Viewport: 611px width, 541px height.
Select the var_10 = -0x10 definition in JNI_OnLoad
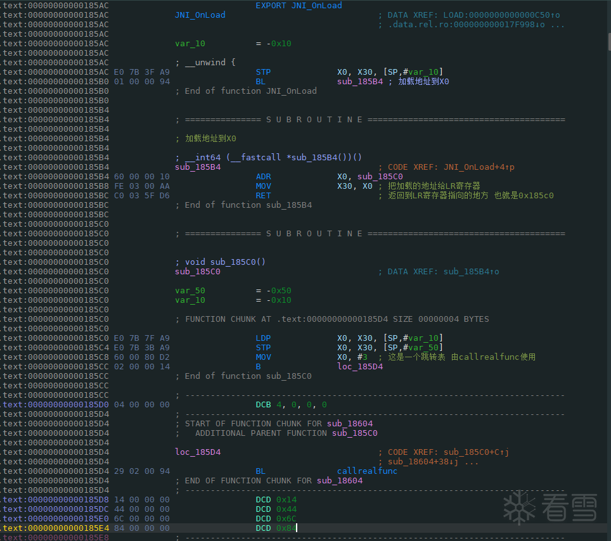coord(233,44)
